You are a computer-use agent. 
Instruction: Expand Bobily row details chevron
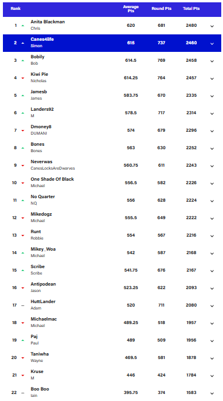212,61
